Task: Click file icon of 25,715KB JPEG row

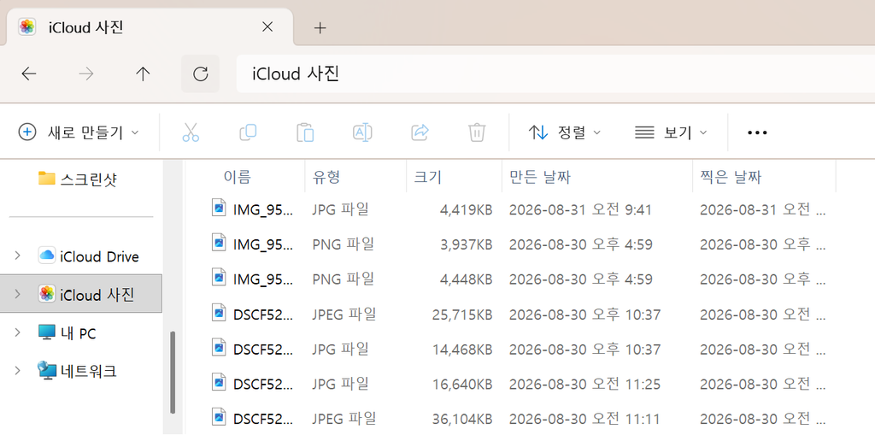Action: [220, 313]
